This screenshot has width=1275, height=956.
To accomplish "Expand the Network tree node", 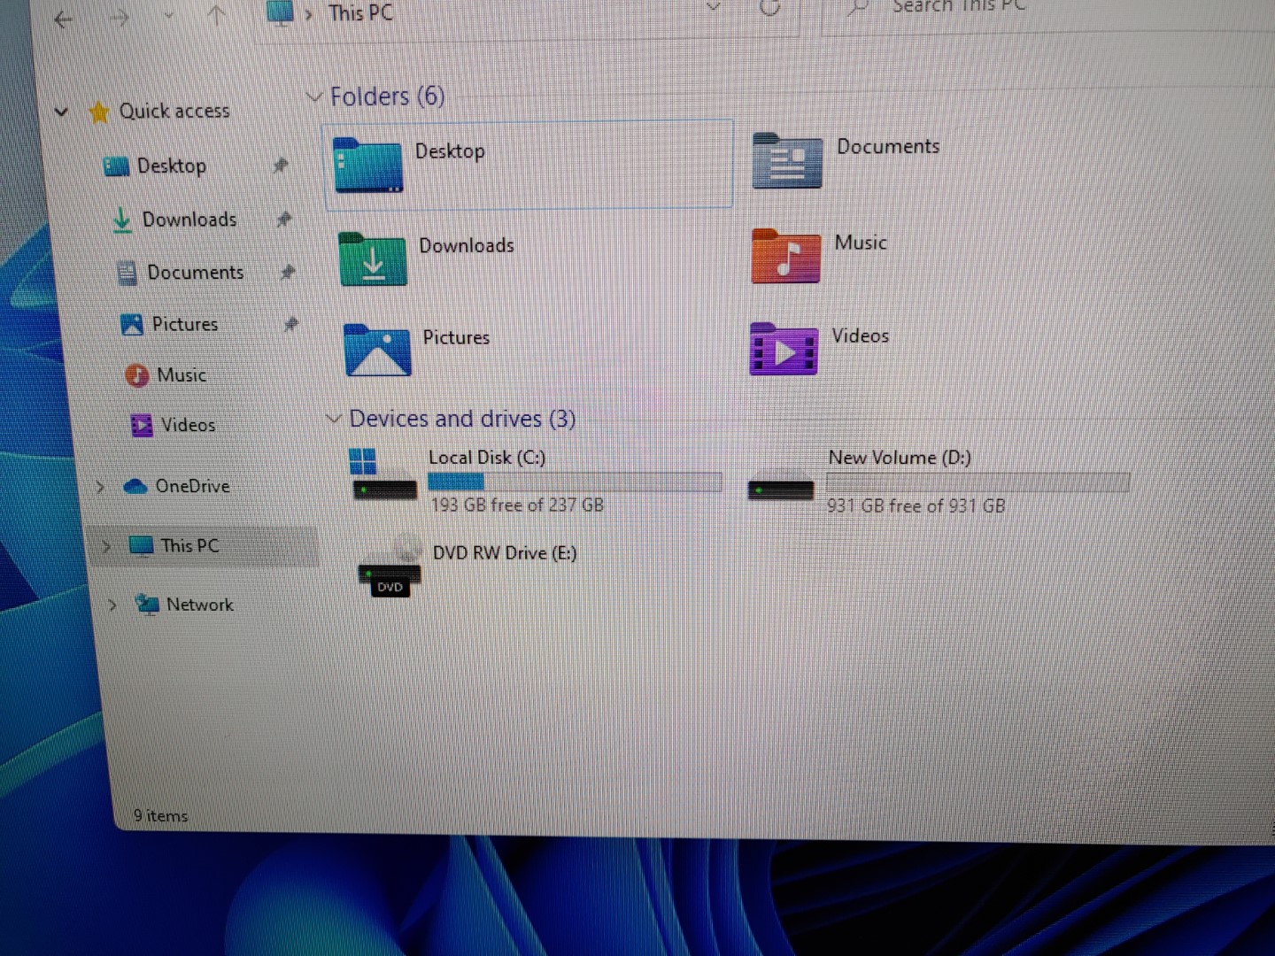I will click(112, 605).
